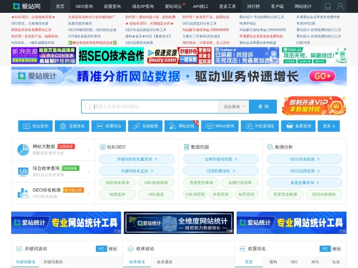
Task: Open SEO查询 menu in top navigation
Action: tap(84, 6)
